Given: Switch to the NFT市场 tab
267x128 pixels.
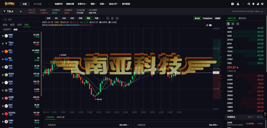Looking at the screenshot, I should pos(37,4).
